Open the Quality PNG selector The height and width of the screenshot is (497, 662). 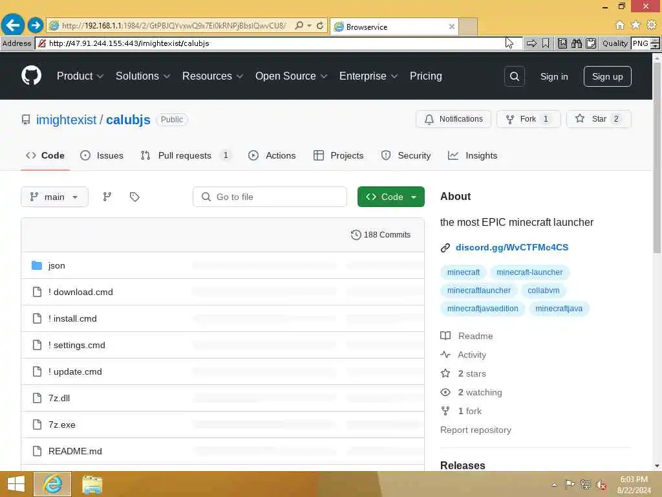coord(645,43)
